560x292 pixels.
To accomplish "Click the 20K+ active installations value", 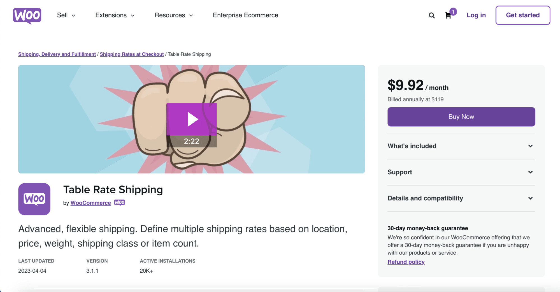I will [146, 271].
